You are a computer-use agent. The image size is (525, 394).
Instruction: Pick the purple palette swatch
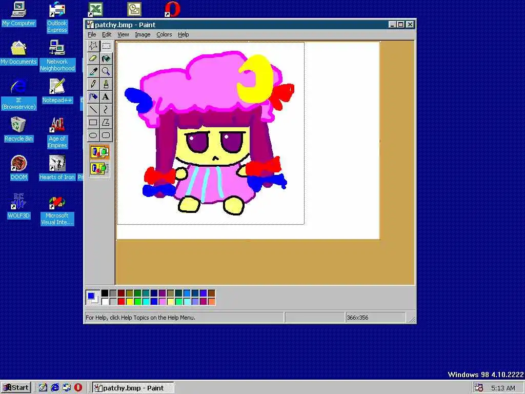pos(163,293)
